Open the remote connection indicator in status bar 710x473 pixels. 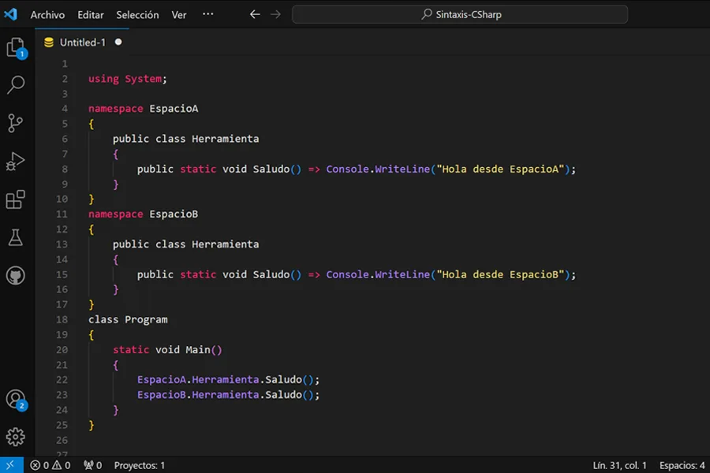point(9,465)
